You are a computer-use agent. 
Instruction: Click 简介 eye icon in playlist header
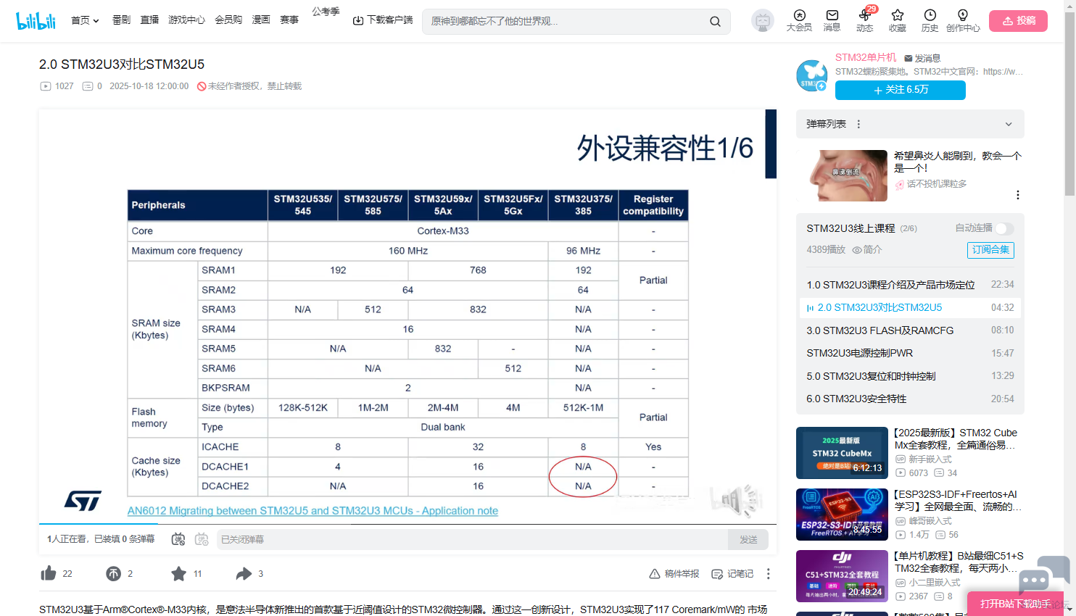(857, 250)
